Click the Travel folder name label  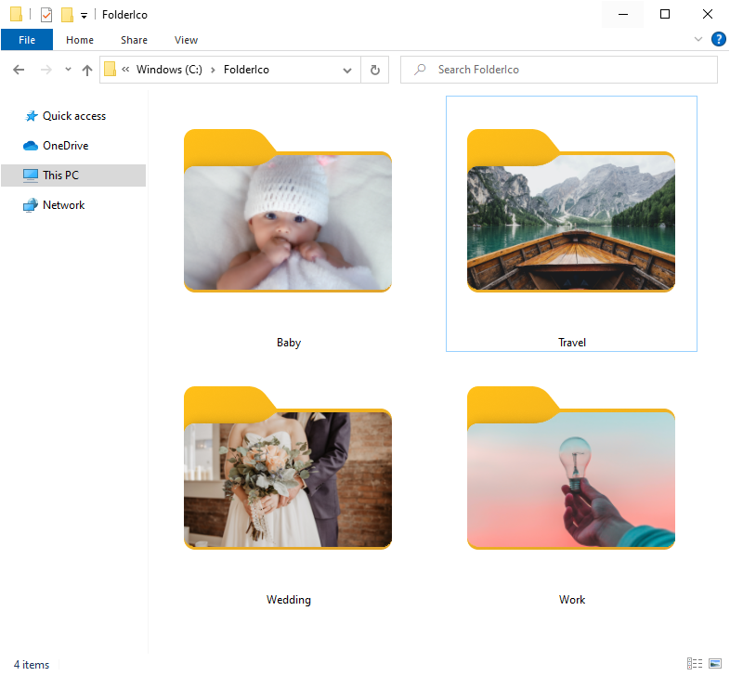(572, 343)
